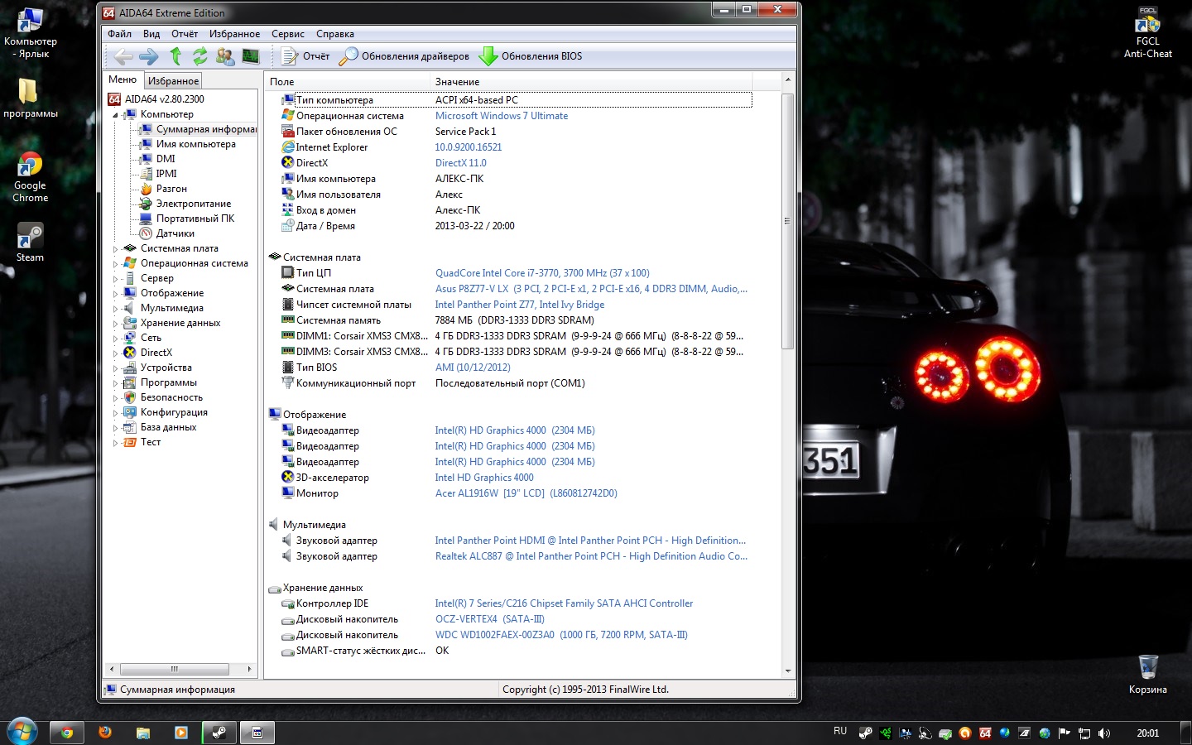Viewport: 1192px width, 745px height.
Task: Click the volume speaker icon in the system tray
Action: 1104,733
